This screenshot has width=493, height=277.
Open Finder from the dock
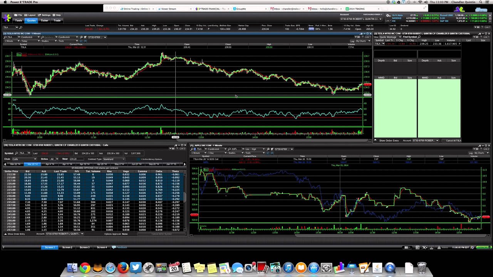click(72, 267)
